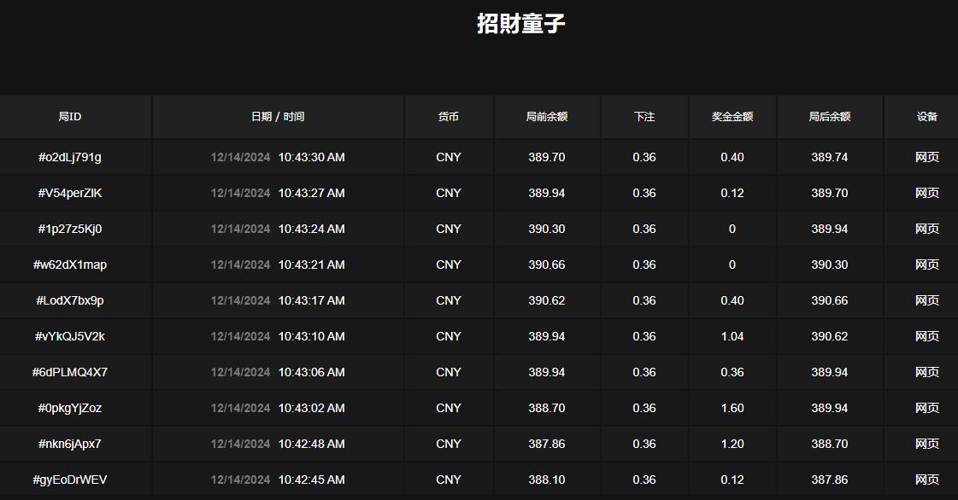Select the 奖金金额 column header

[x=732, y=117]
